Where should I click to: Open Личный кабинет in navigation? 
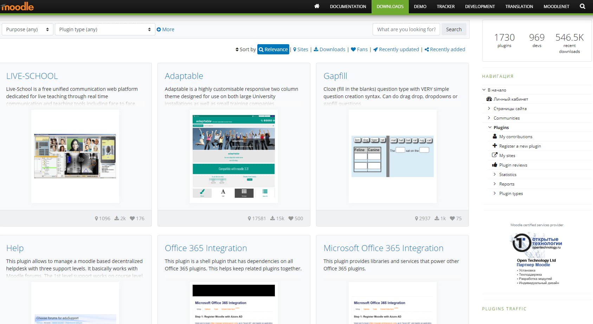[511, 99]
